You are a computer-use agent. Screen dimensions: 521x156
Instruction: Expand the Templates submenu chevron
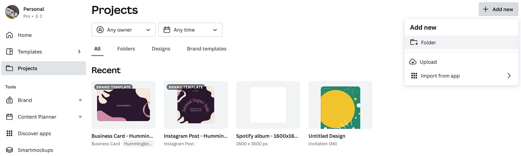(79, 52)
